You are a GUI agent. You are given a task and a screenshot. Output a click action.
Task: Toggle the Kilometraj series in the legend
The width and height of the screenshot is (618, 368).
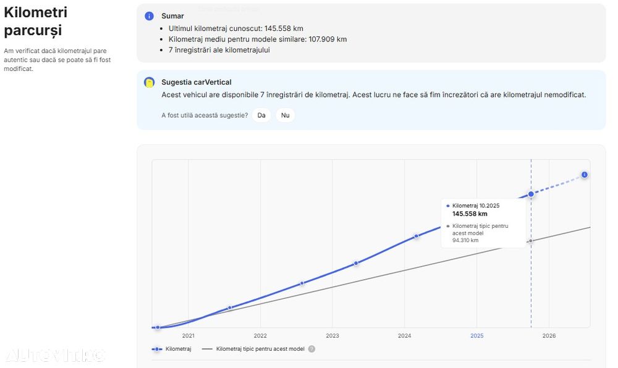pos(171,349)
